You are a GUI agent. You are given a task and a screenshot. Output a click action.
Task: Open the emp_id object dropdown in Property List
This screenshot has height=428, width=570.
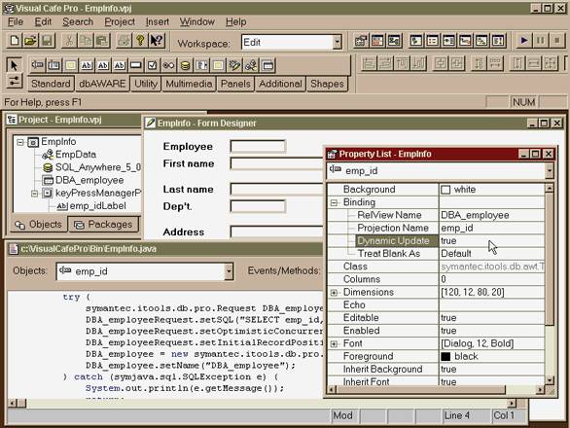click(549, 171)
